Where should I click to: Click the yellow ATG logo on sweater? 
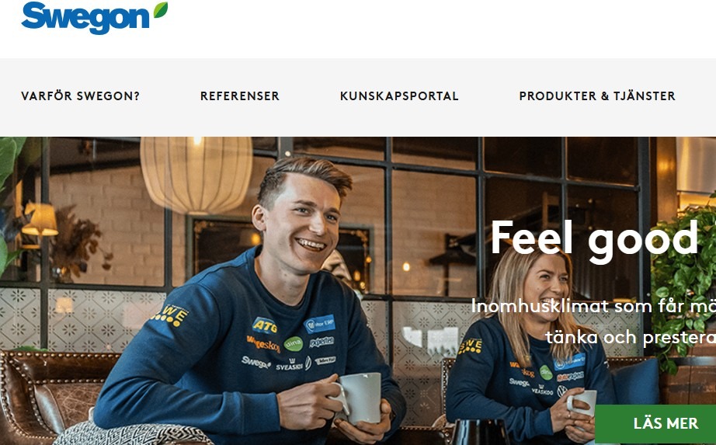coord(264,325)
